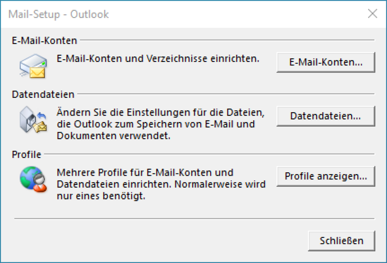Click the globe and user profile icon

coord(33,179)
